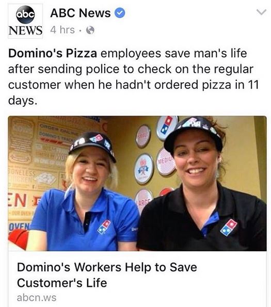Click the right employee's black visor
271x307 pixels.
point(193,134)
